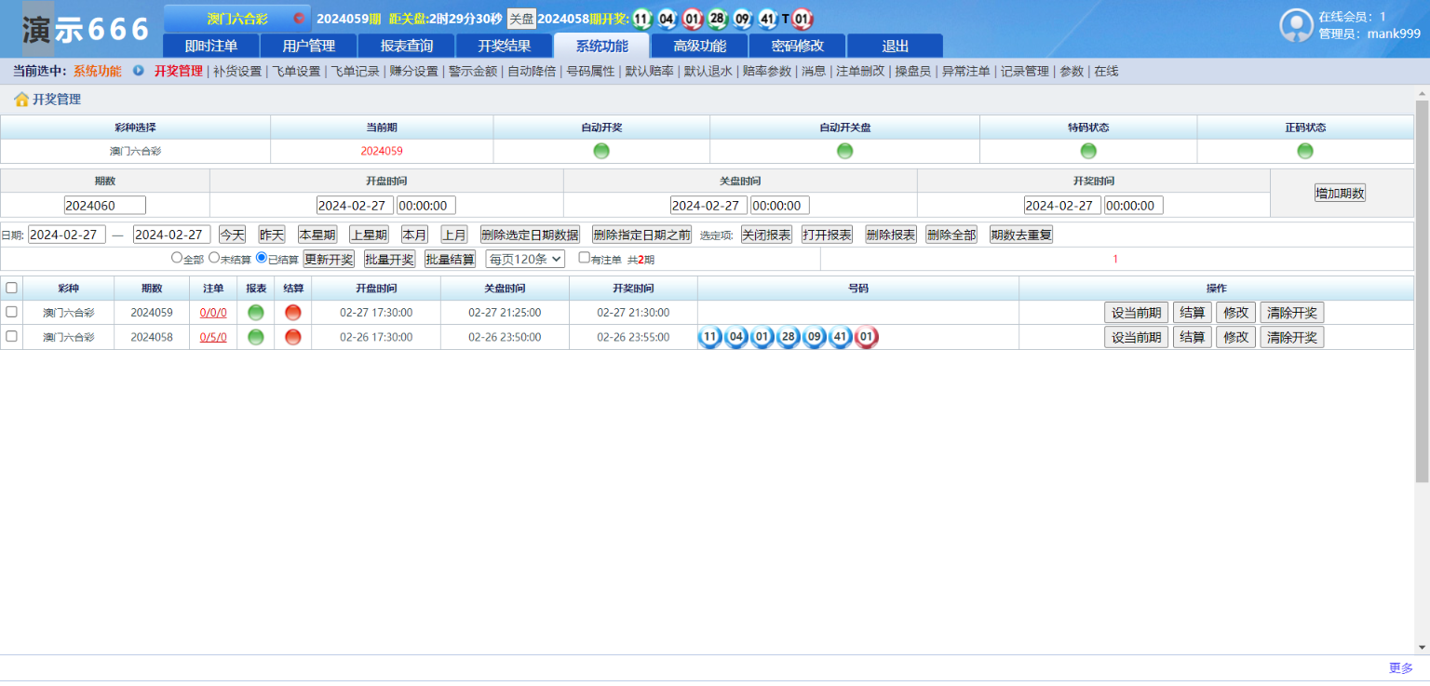Open the 0/0/0 bets link
This screenshot has height=686, width=1430.
point(213,313)
